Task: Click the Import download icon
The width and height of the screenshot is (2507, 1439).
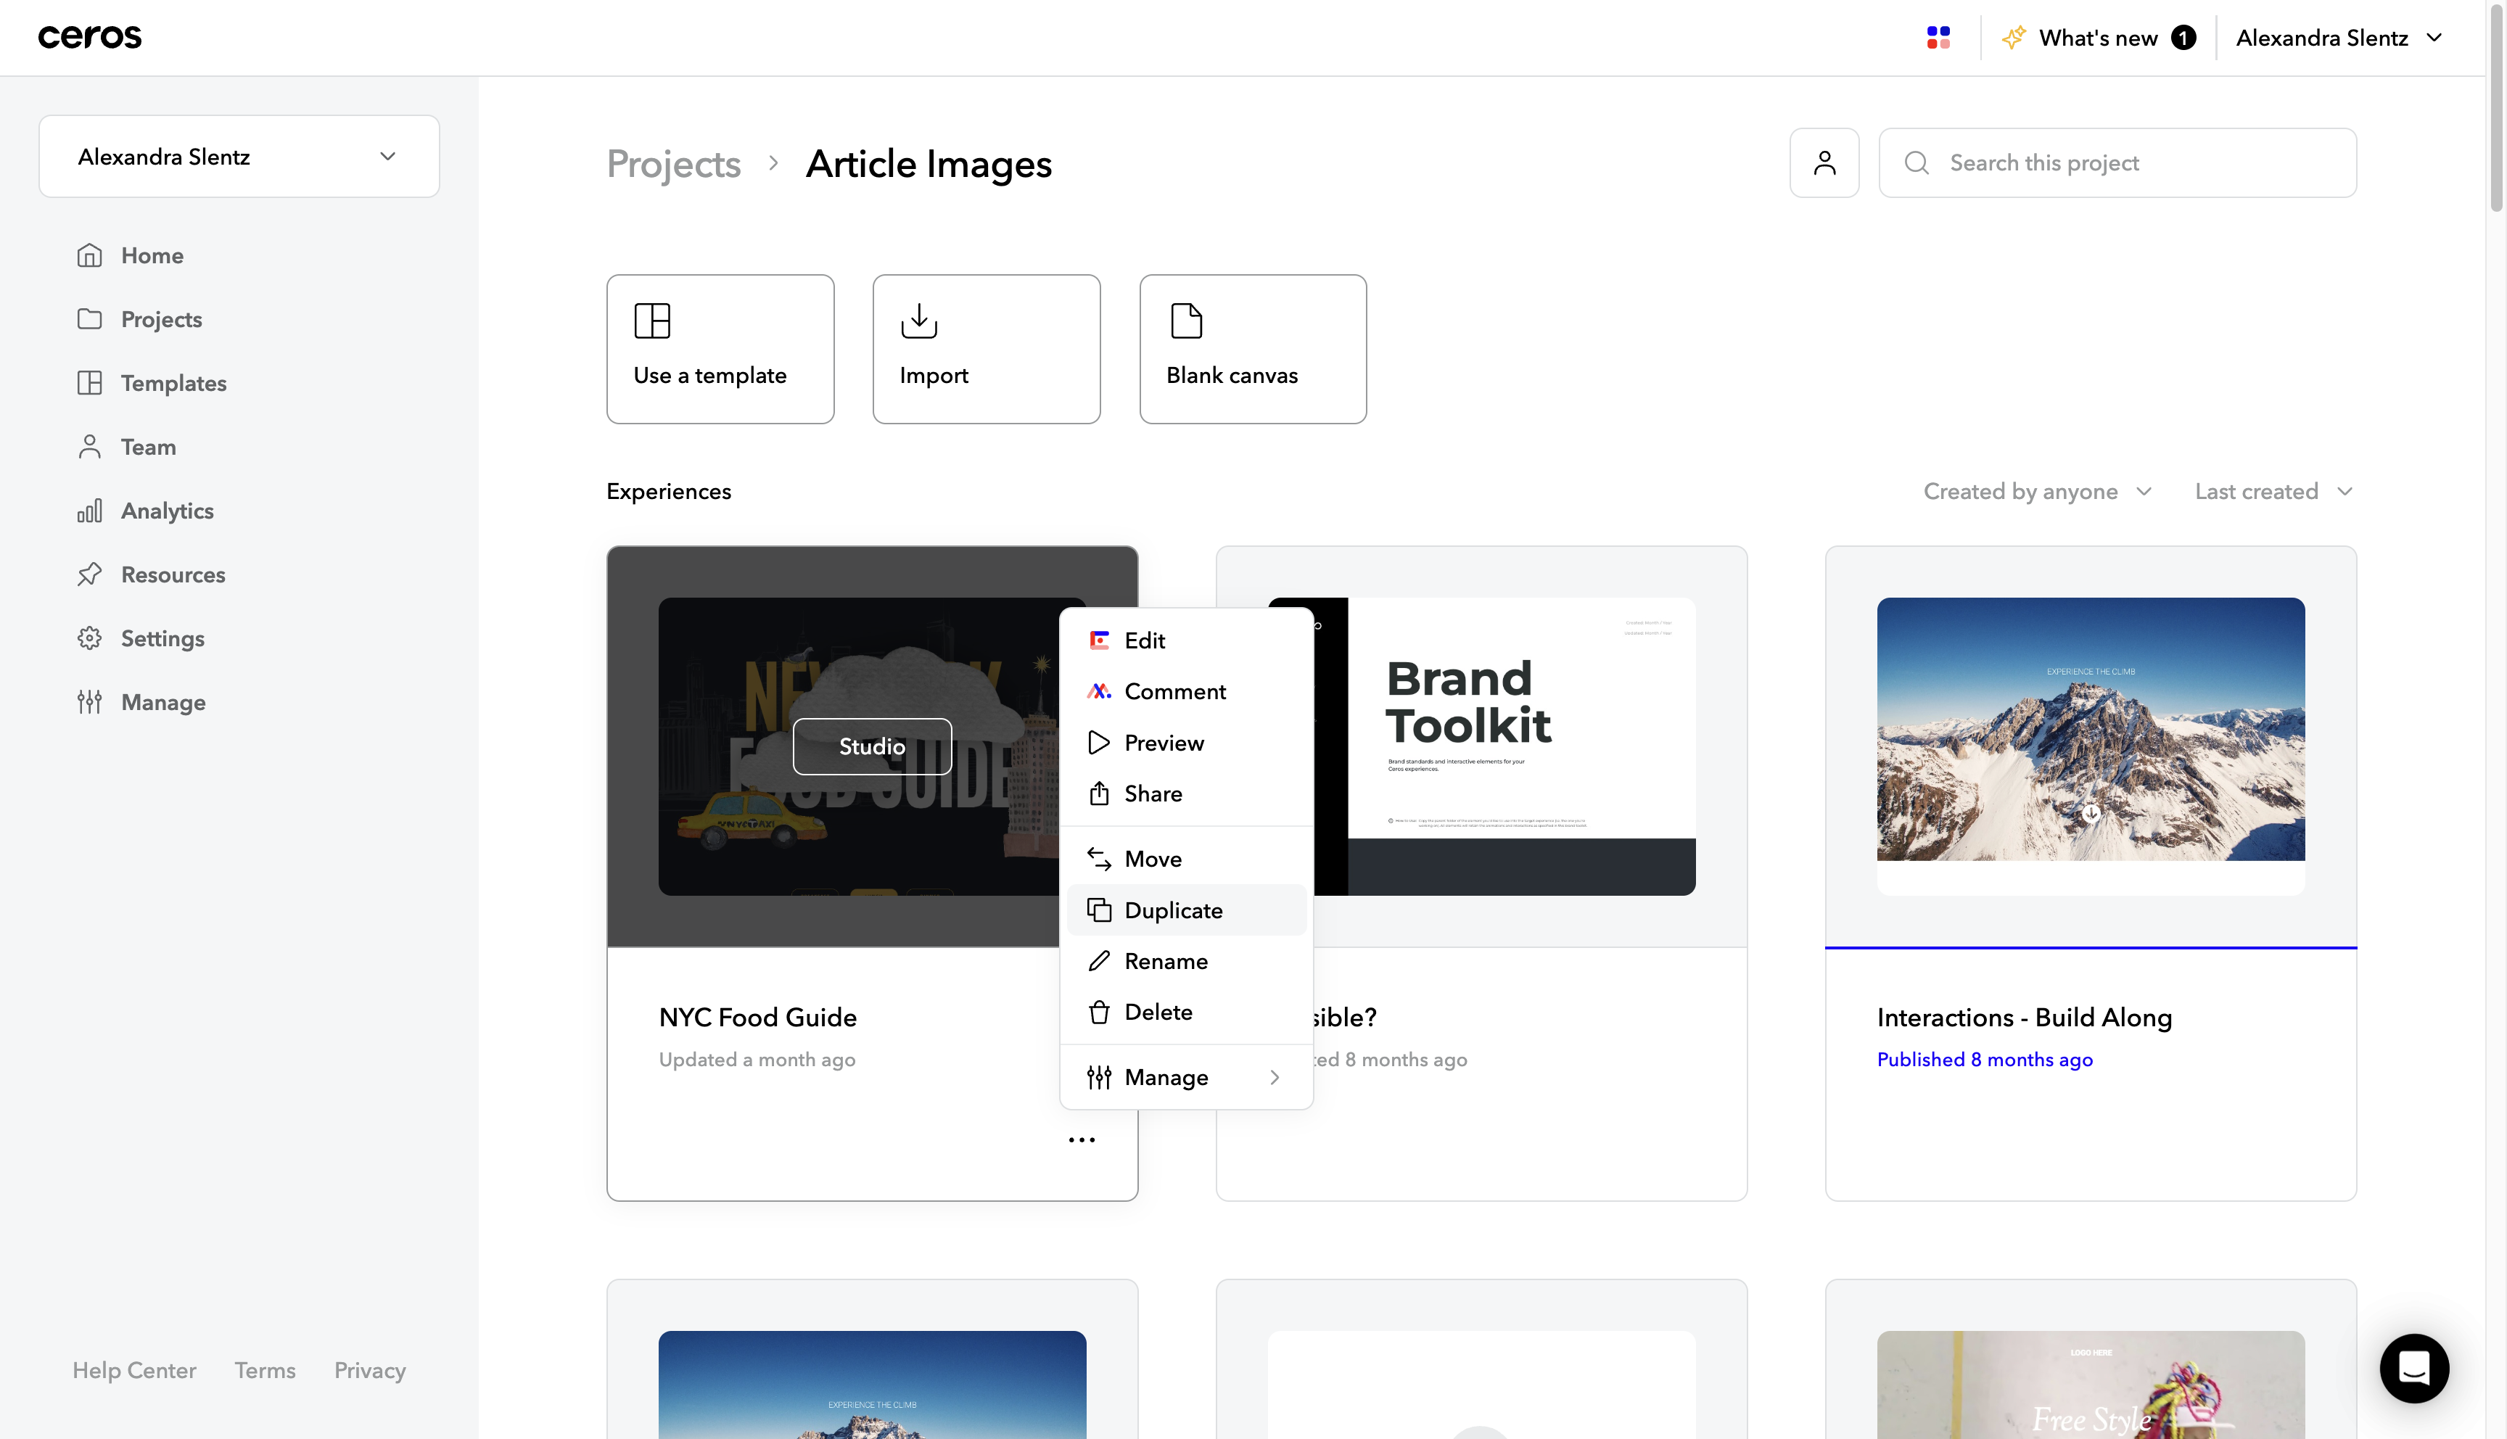Action: (919, 320)
